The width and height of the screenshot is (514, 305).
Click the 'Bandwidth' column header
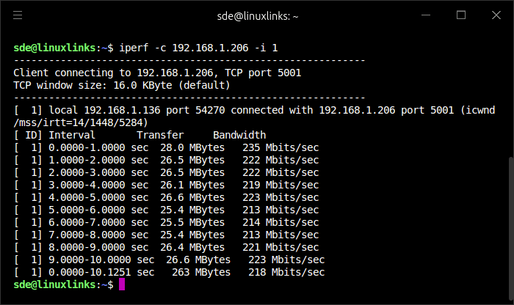click(239, 135)
